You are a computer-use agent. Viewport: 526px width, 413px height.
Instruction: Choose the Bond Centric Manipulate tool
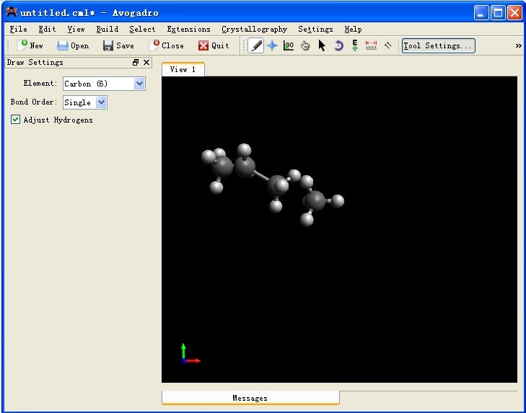289,45
